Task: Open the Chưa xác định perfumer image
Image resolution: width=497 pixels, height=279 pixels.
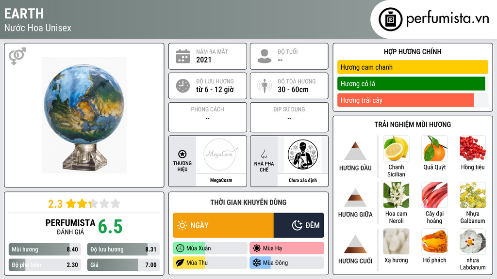Action: 303,155
